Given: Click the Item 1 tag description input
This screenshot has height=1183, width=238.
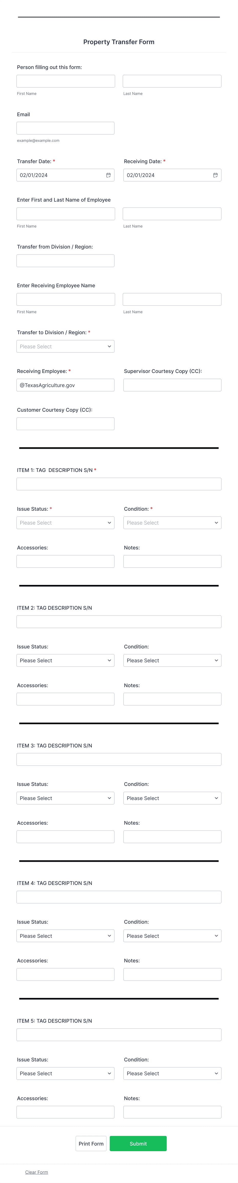Looking at the screenshot, I should [118, 483].
